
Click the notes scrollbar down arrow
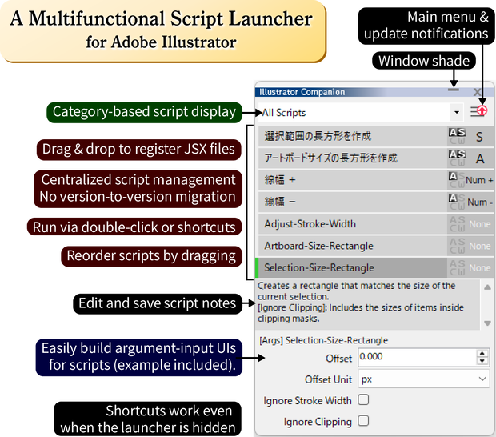487,323
